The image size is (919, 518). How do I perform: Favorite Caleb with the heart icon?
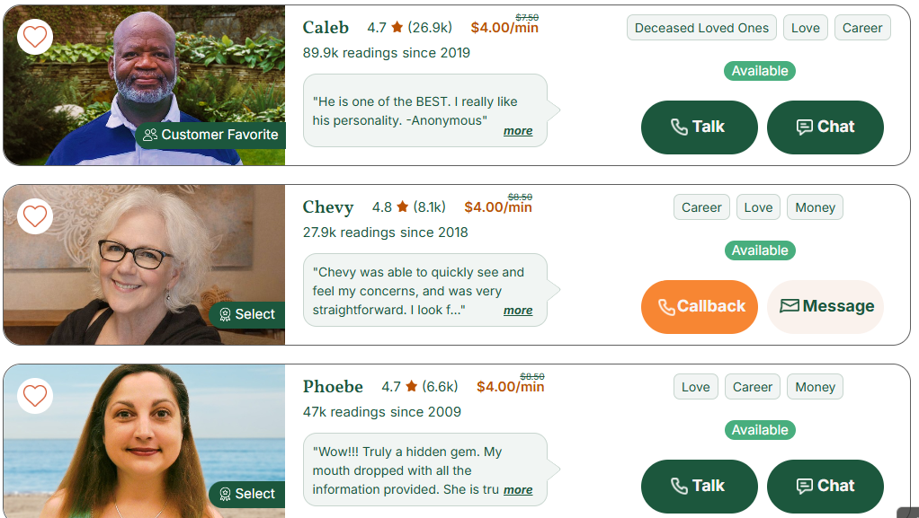coord(35,37)
